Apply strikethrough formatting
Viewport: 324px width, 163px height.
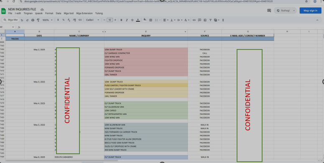132,20
